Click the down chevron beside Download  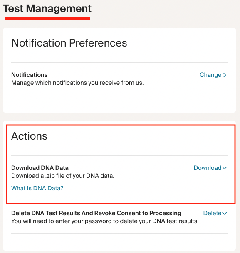pos(225,168)
